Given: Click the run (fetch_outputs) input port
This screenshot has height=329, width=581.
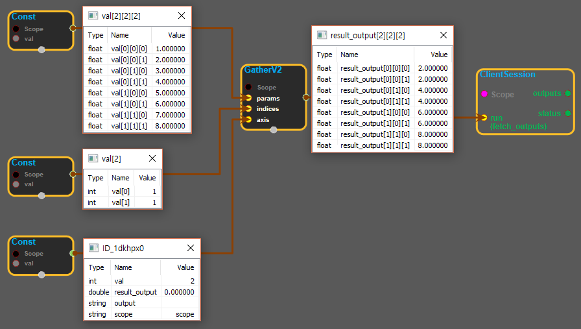Looking at the screenshot, I should (484, 117).
